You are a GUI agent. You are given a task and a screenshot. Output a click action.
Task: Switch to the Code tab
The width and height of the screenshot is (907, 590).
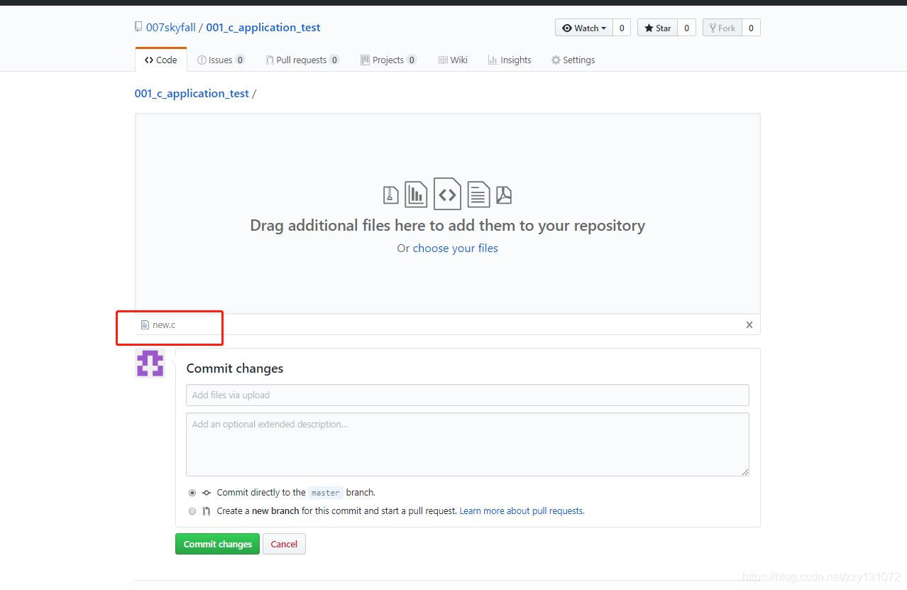pyautogui.click(x=161, y=60)
